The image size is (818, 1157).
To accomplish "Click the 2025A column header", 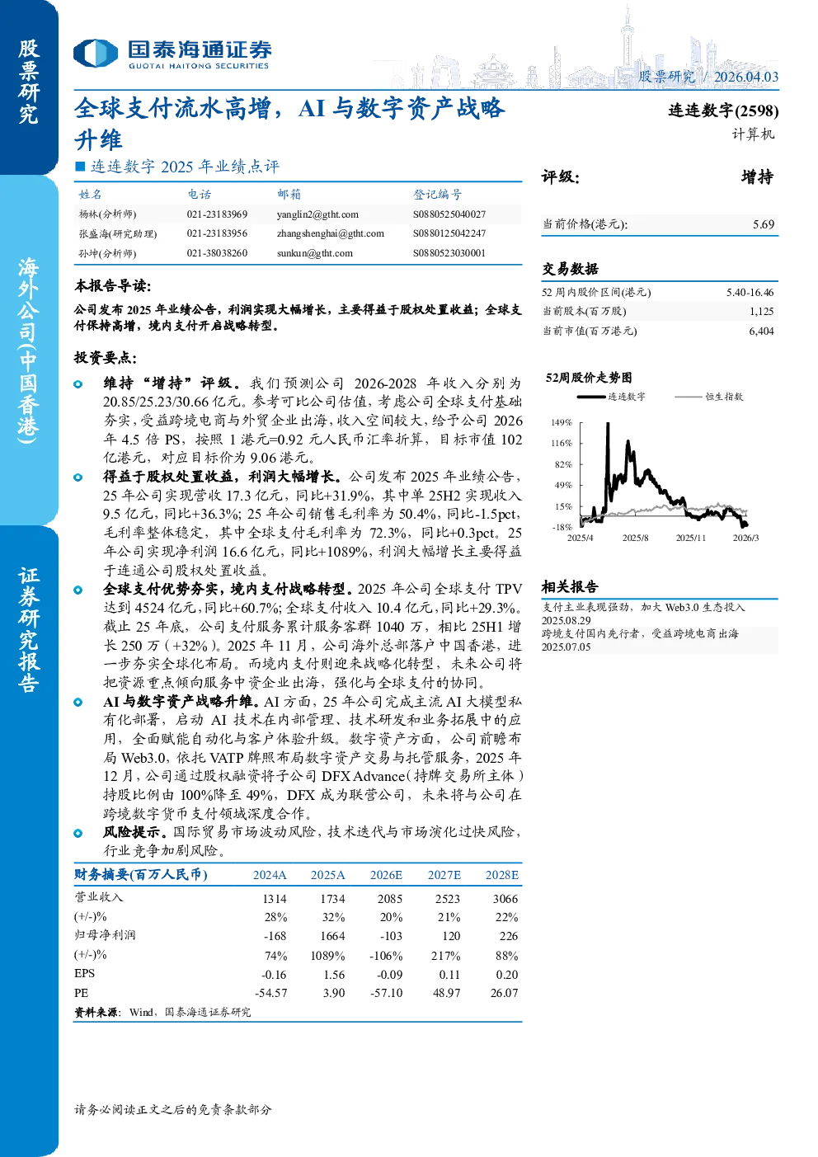I will coord(327,875).
